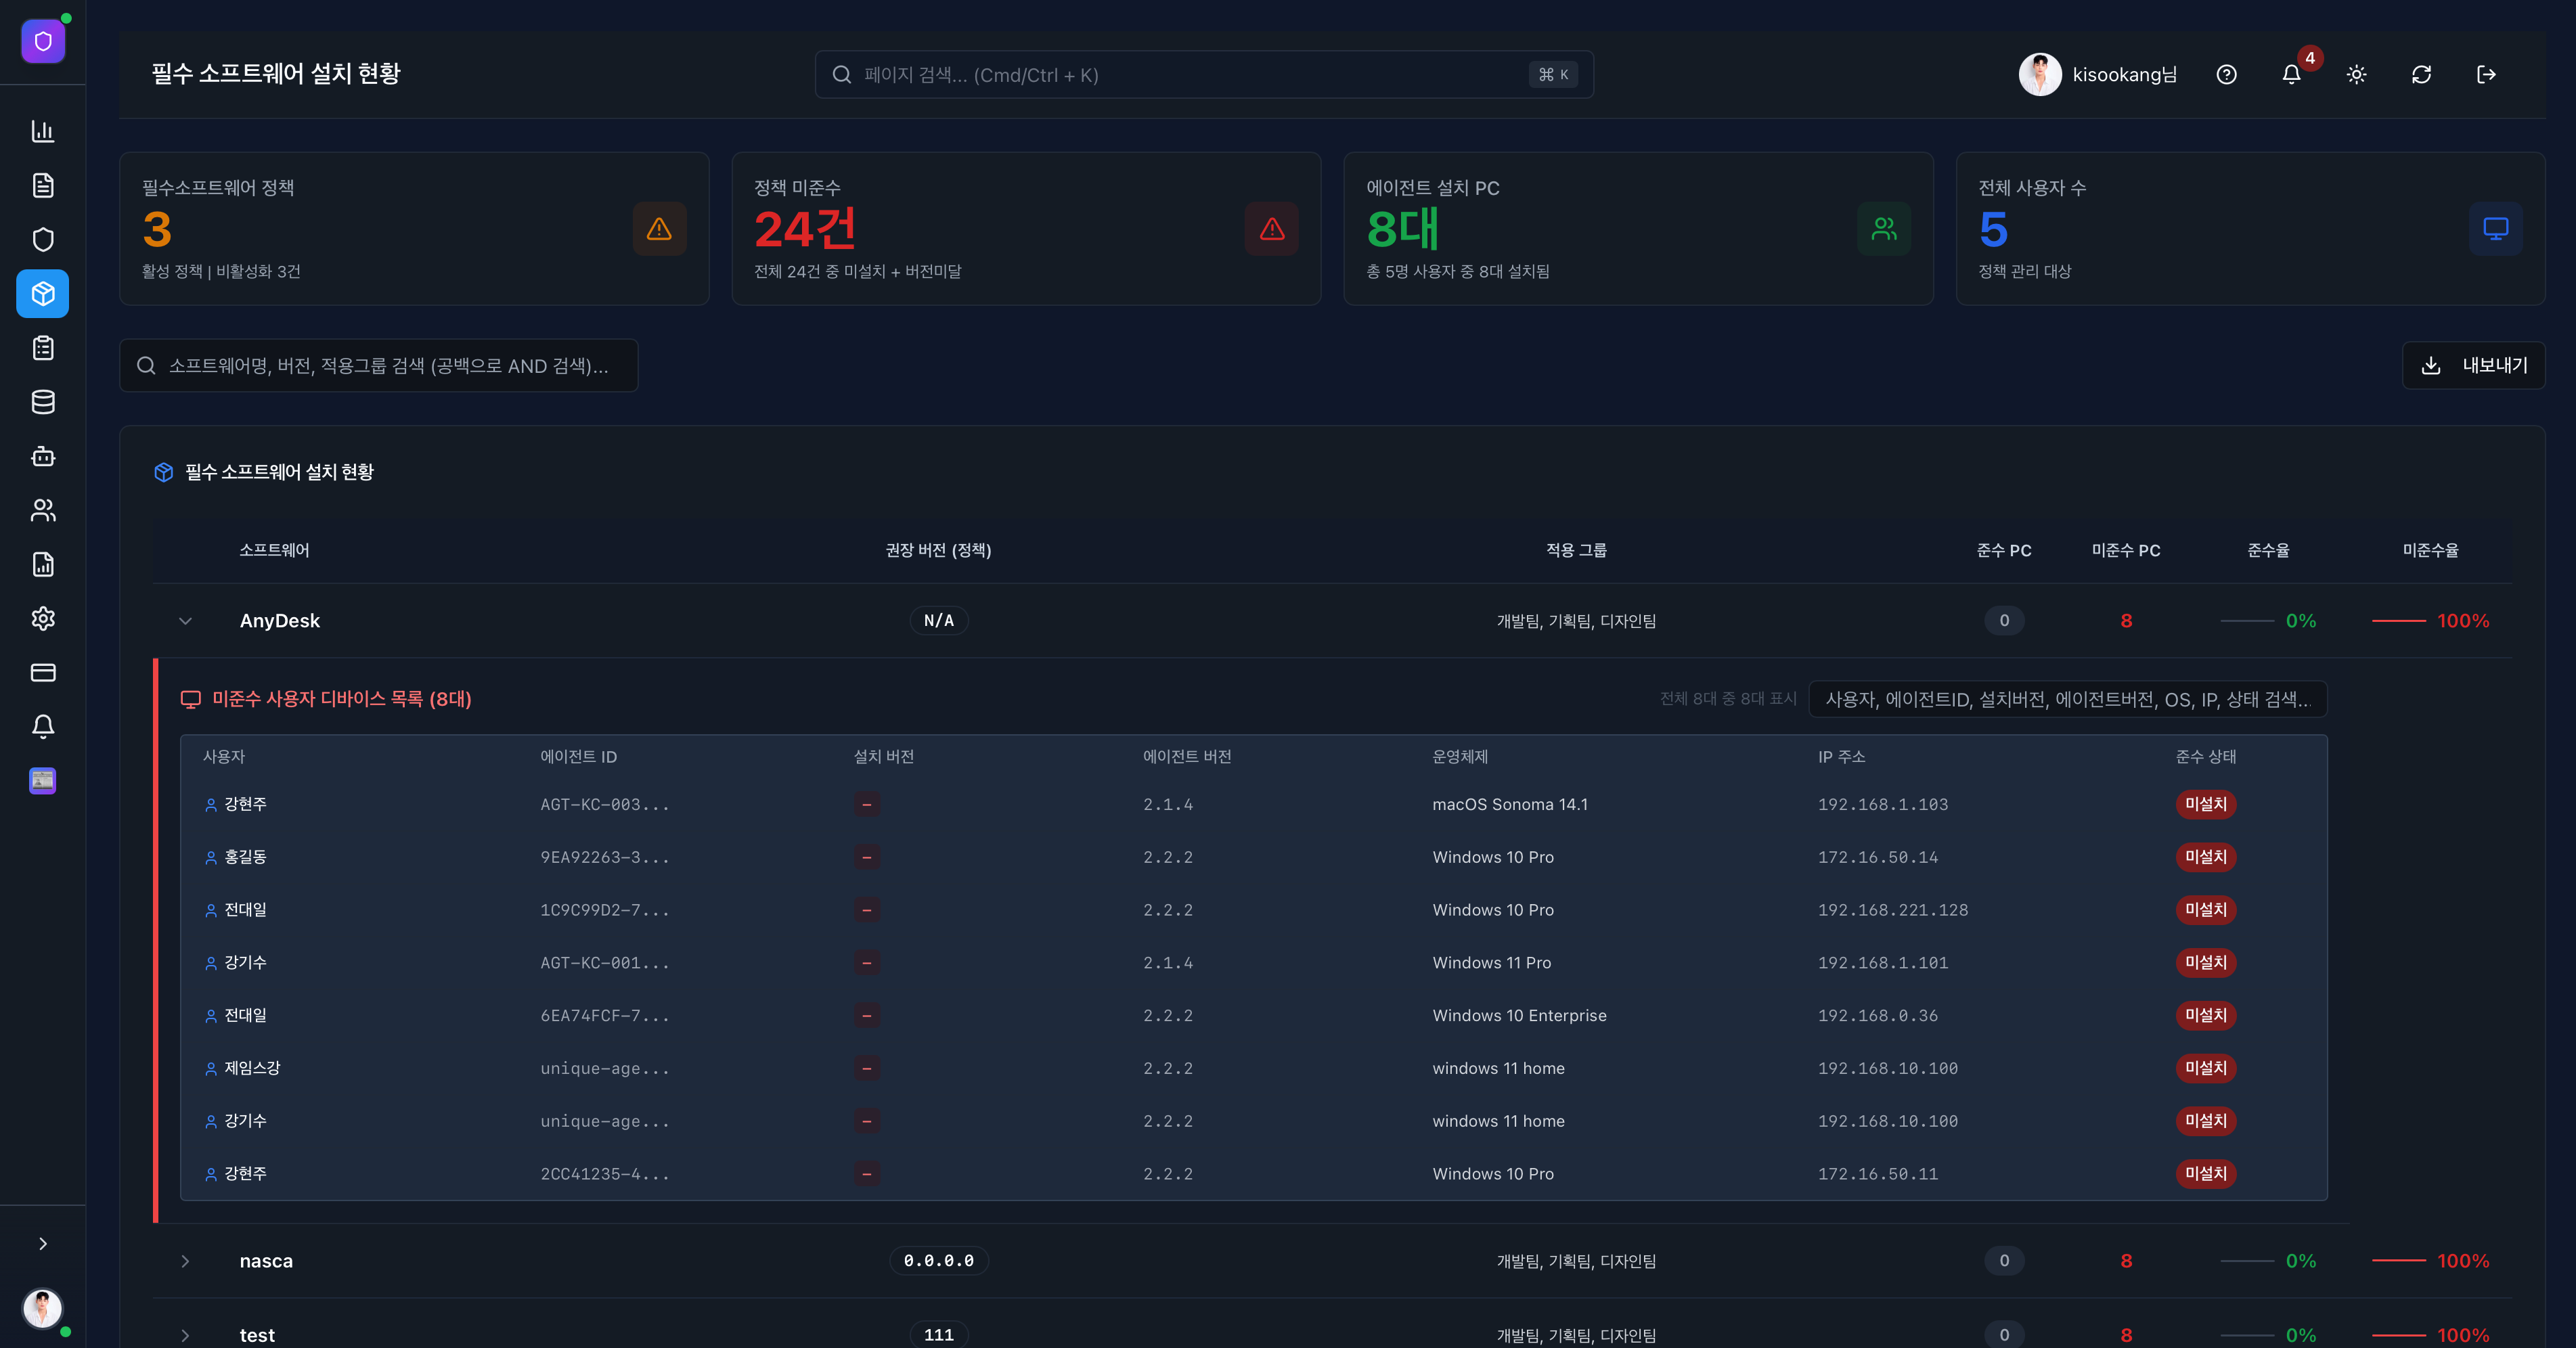Open the bell alerts sidebar icon
Image resolution: width=2576 pixels, height=1348 pixels.
click(x=43, y=726)
